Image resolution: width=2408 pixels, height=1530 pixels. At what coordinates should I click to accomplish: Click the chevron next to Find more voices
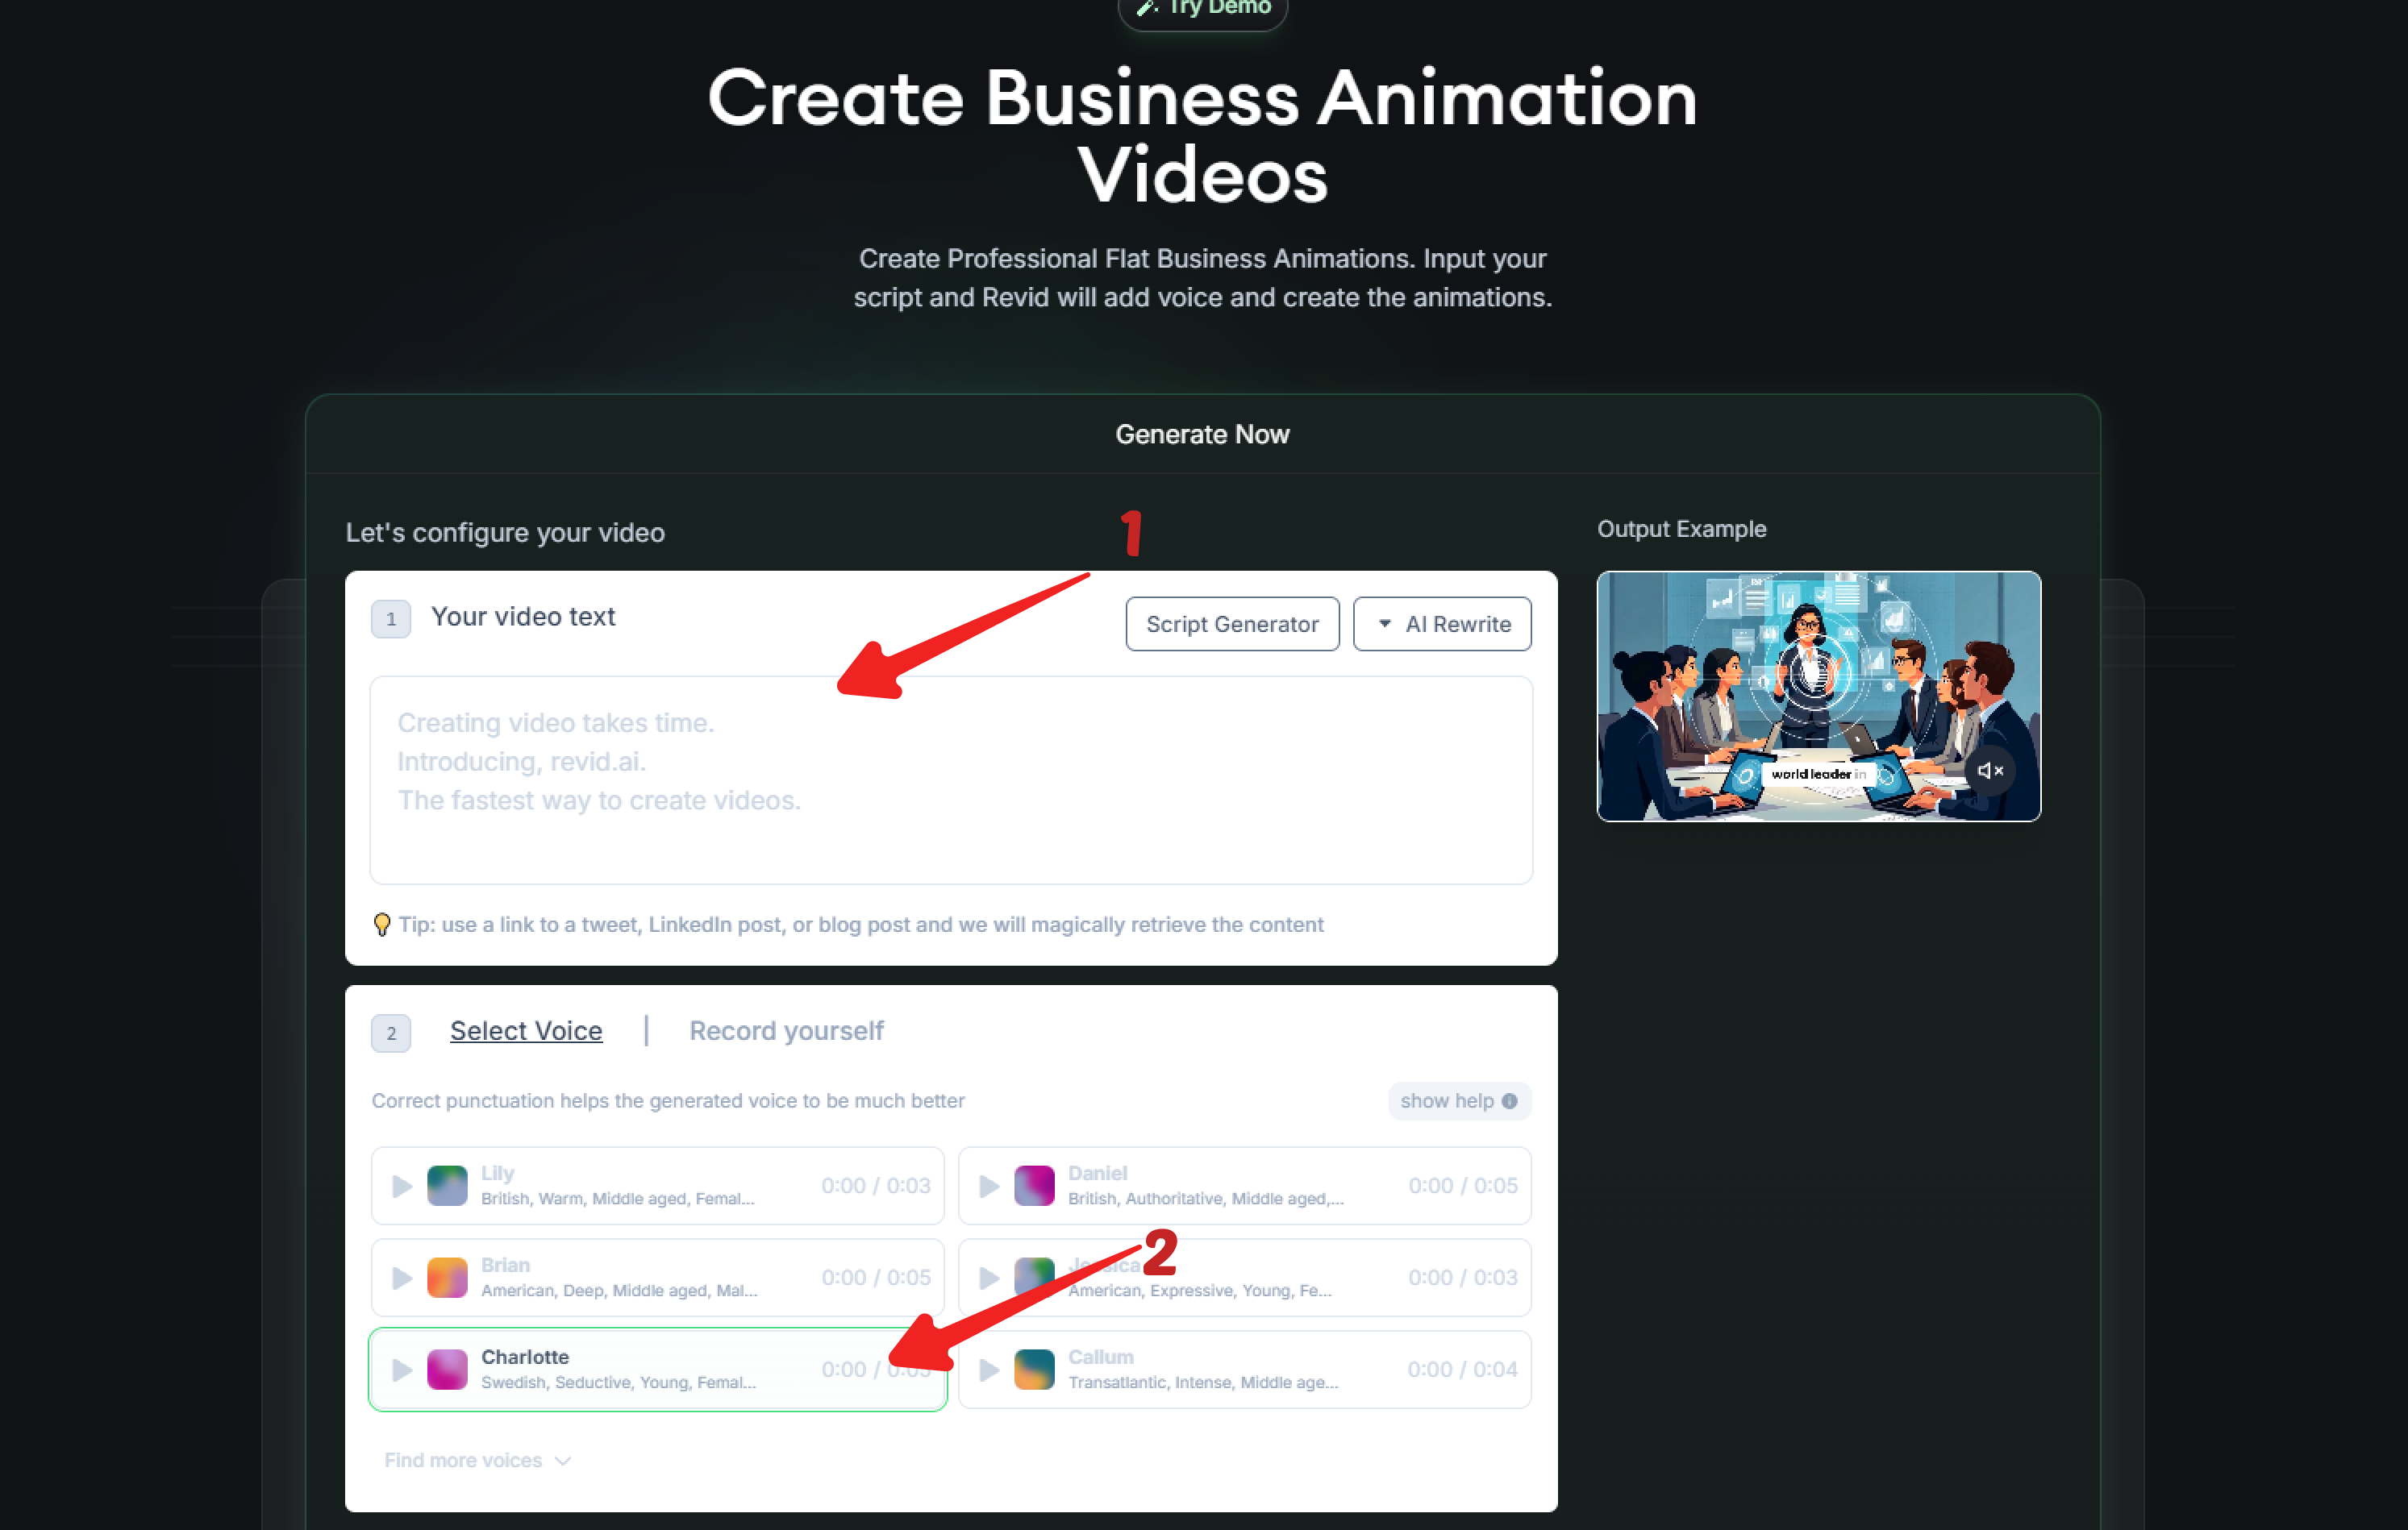pos(563,1461)
